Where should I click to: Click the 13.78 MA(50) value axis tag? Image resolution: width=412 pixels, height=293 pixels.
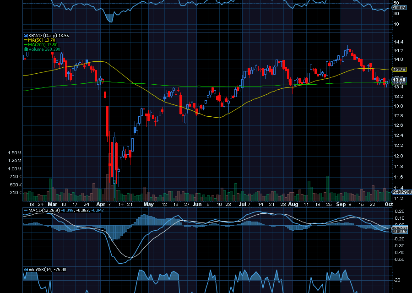coord(400,69)
